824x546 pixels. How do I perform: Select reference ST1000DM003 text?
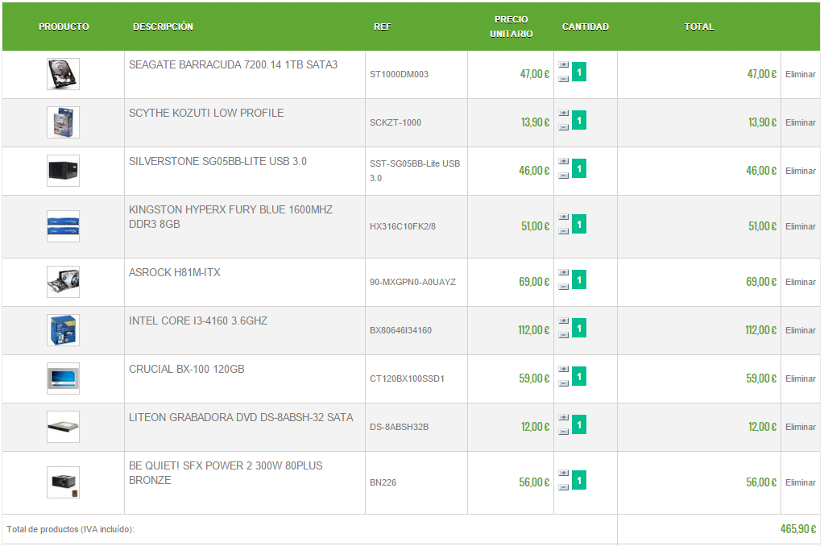(399, 75)
